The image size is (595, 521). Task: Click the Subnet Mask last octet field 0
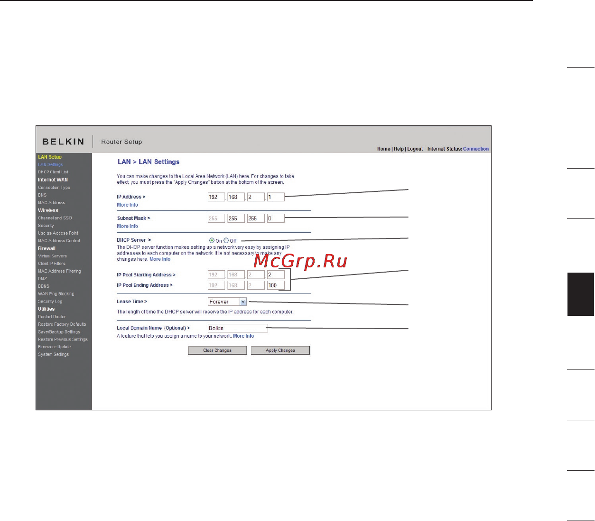pos(276,218)
